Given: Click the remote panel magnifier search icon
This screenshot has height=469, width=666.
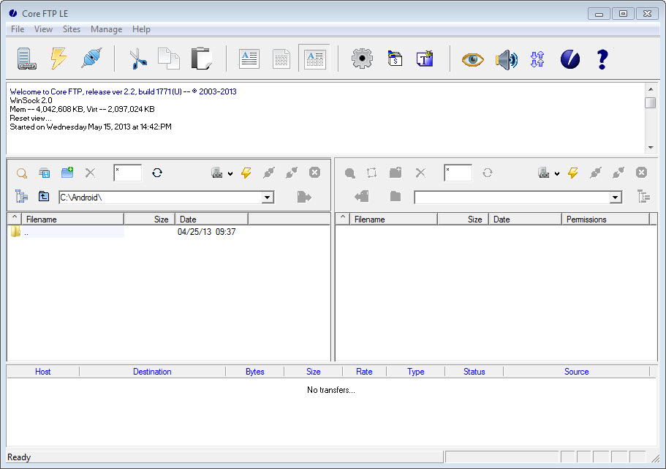Looking at the screenshot, I should pyautogui.click(x=350, y=173).
